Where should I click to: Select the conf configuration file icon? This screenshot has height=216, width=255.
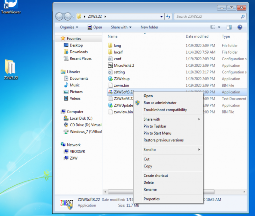[110, 59]
